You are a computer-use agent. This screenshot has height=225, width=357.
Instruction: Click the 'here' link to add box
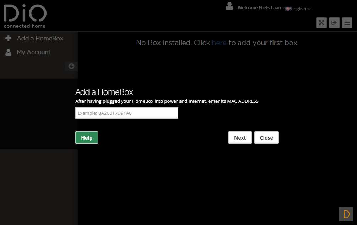pyautogui.click(x=219, y=43)
